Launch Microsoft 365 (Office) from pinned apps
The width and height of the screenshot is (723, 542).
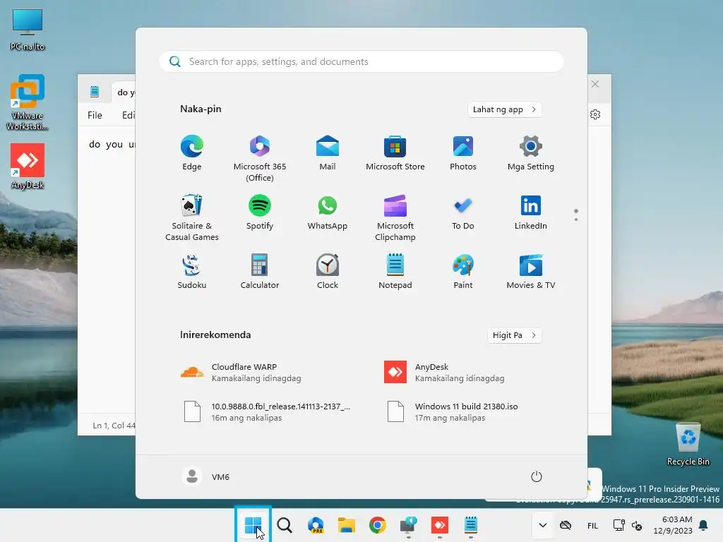260,159
